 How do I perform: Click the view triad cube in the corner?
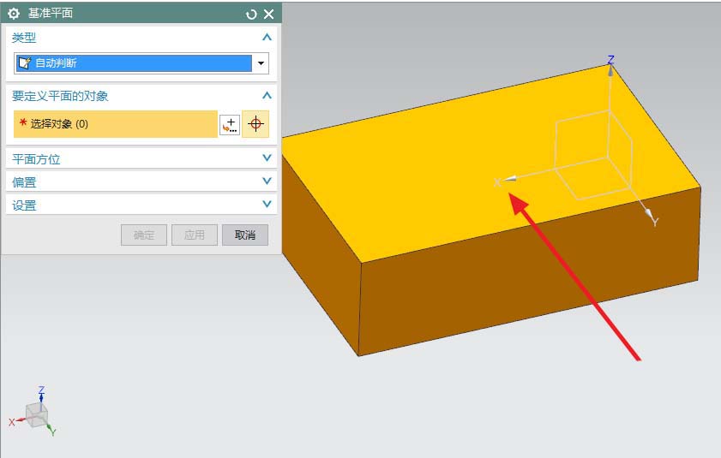pyautogui.click(x=36, y=414)
